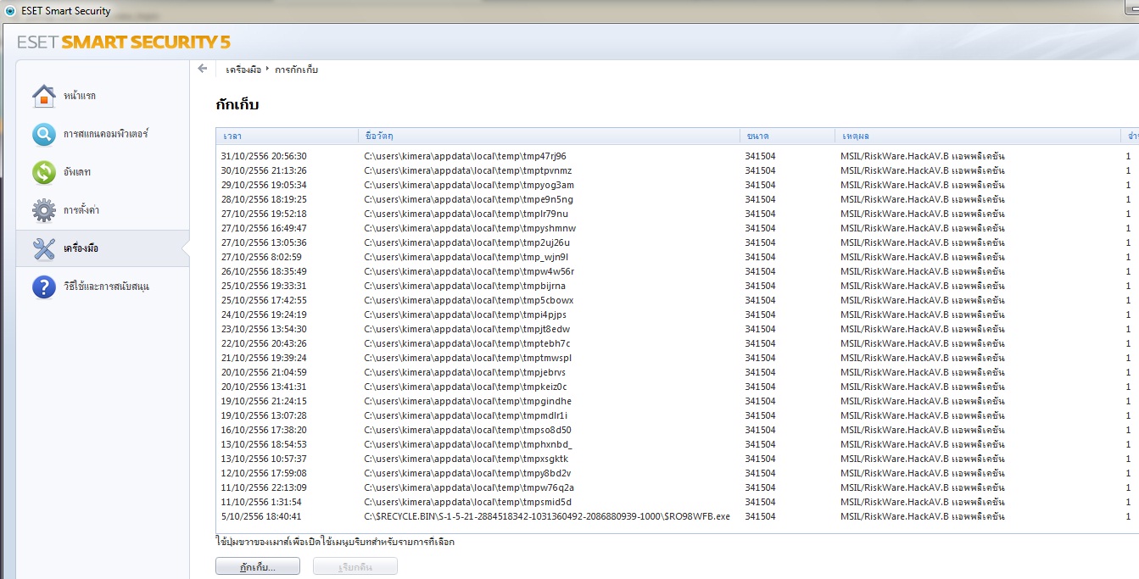Viewport: 1139px width, 579px height.
Task: Click the Computer scan magnifier icon
Action: (44, 134)
